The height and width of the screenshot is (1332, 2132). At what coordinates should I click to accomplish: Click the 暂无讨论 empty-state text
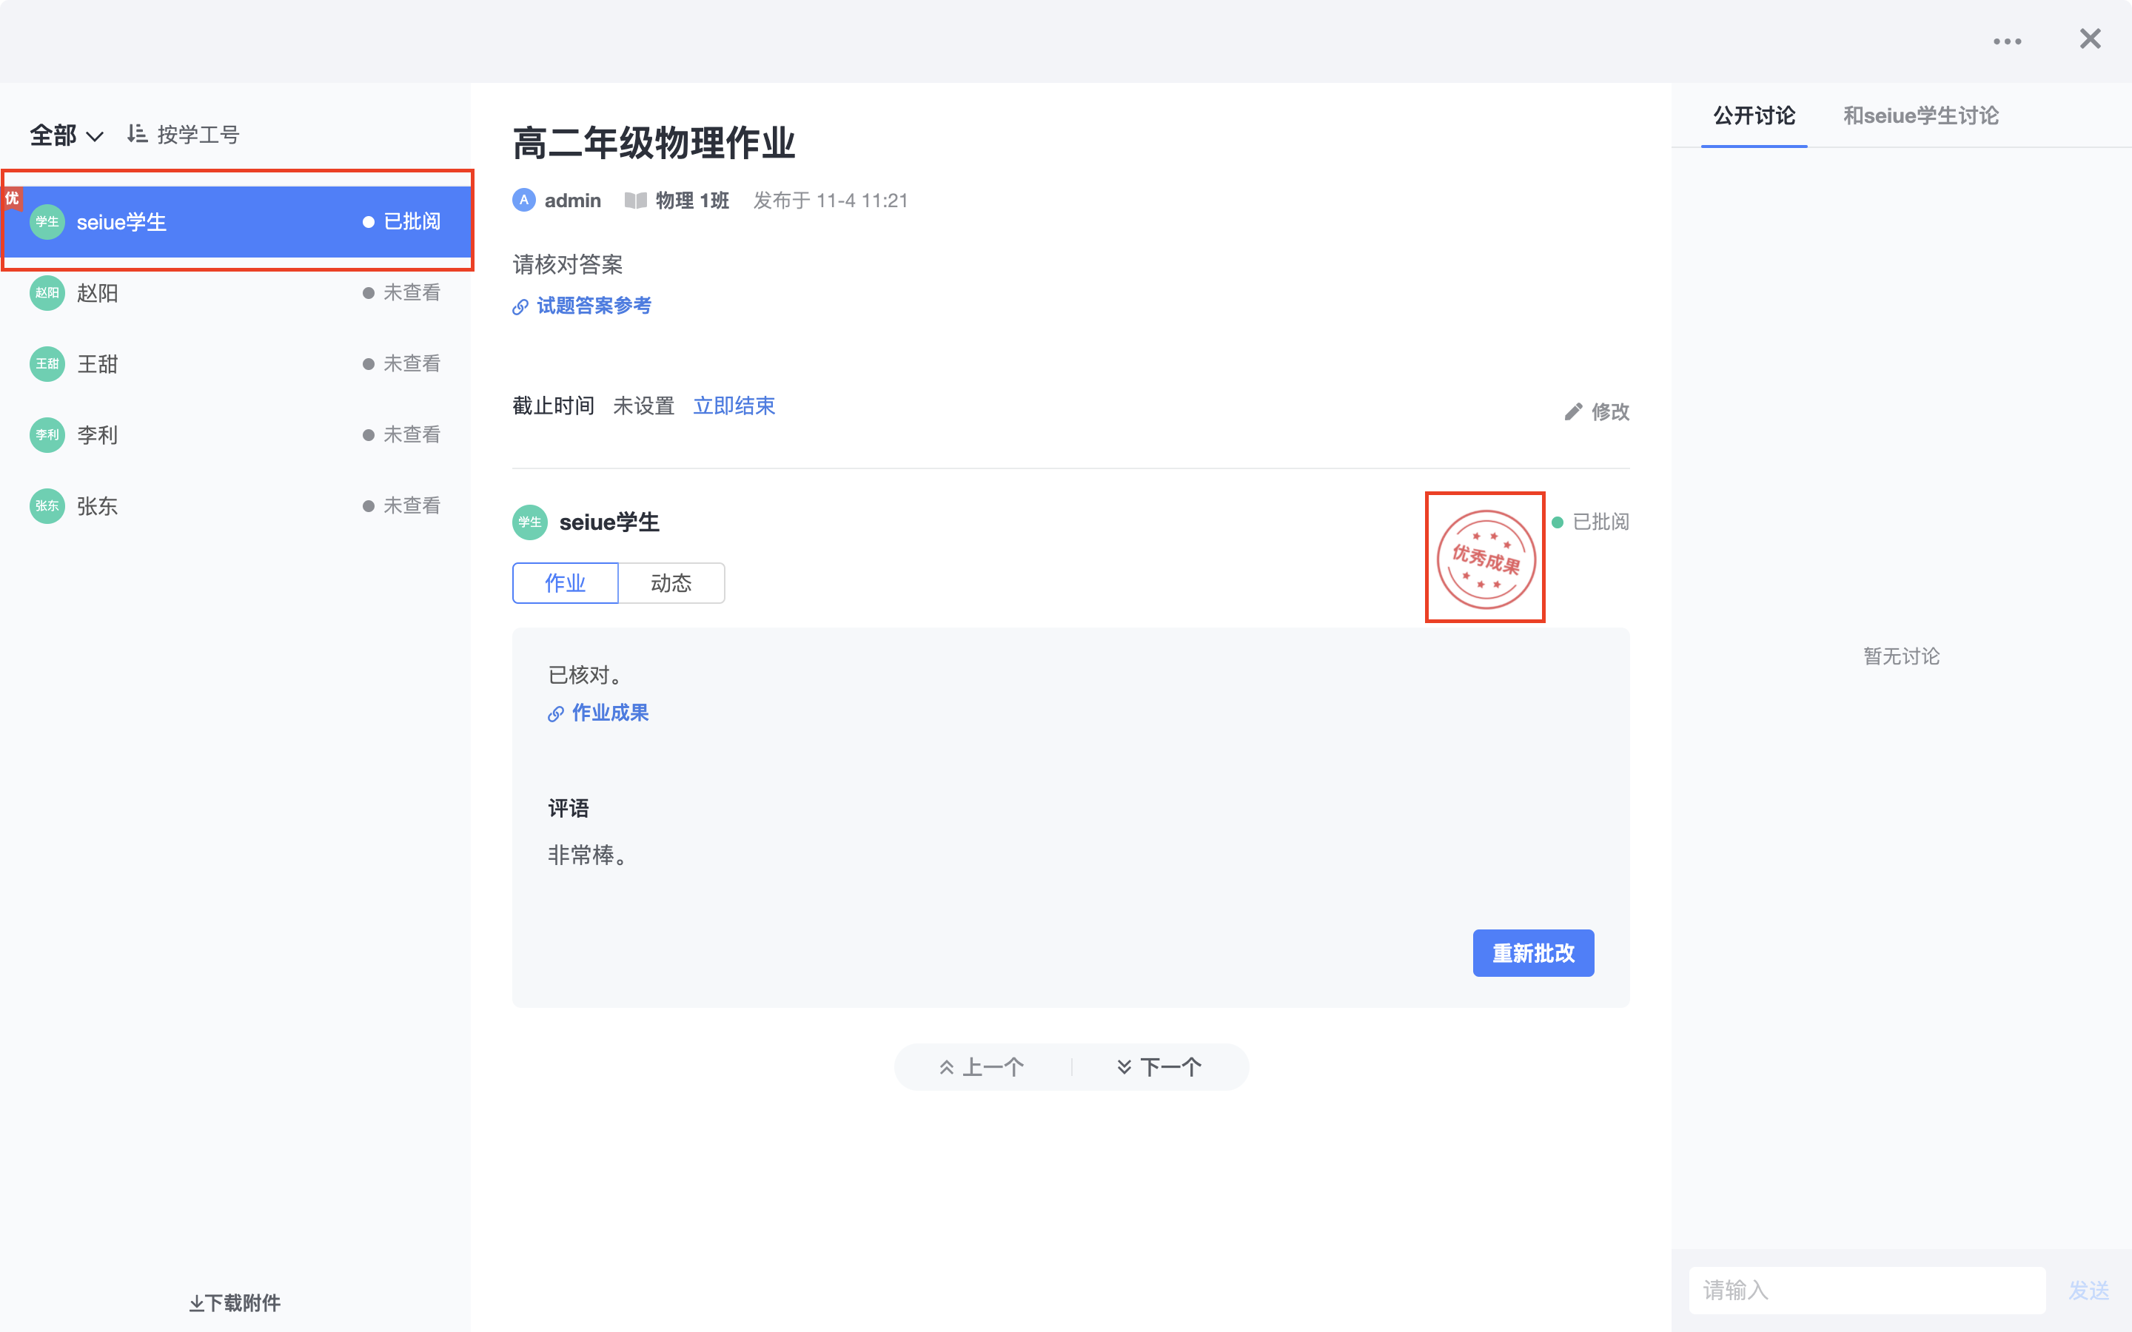1901,656
